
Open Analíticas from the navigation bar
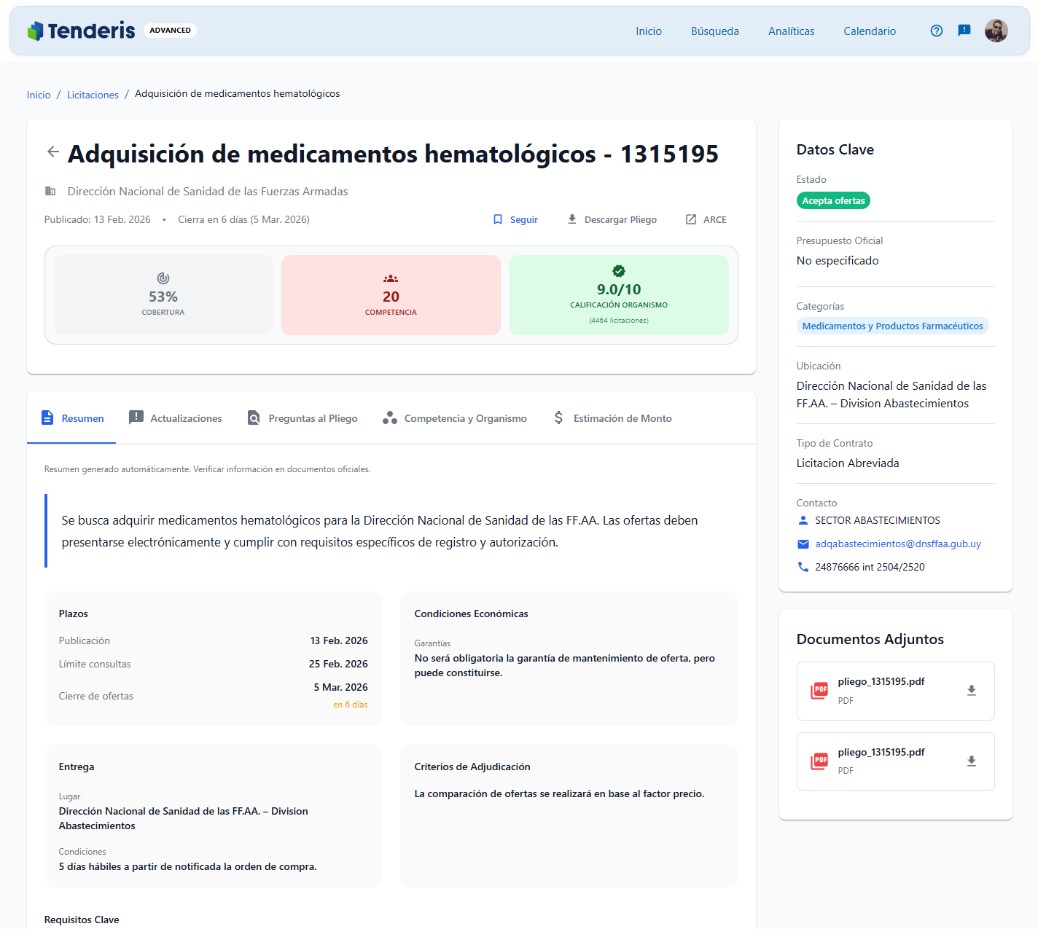tap(791, 31)
